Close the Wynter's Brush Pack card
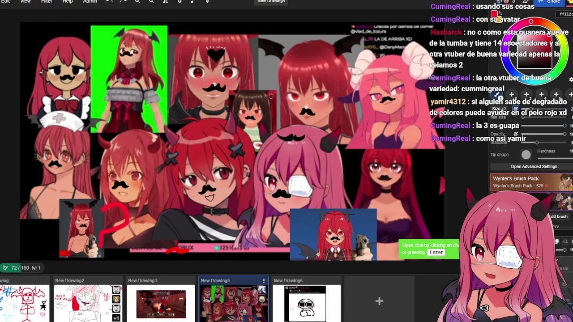573x322 pixels. click(x=569, y=179)
